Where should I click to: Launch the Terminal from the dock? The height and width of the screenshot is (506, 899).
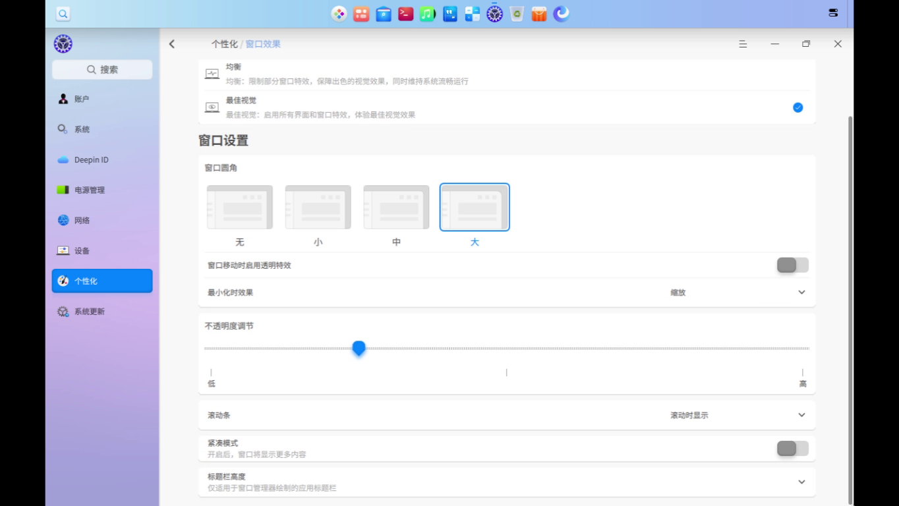tap(405, 13)
